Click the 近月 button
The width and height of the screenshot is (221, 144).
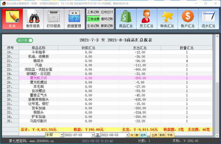[x=143, y=135]
